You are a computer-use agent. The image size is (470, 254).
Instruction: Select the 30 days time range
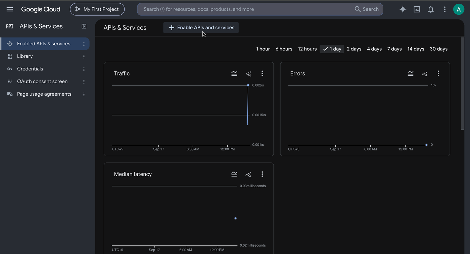(438, 49)
